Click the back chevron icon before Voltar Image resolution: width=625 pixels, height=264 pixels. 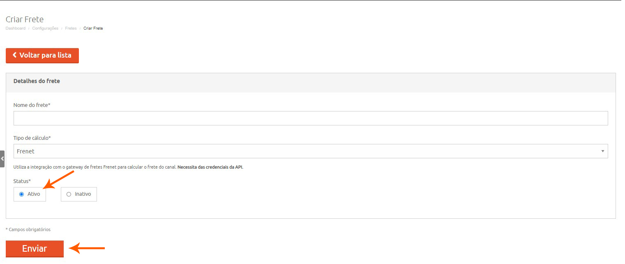click(15, 55)
